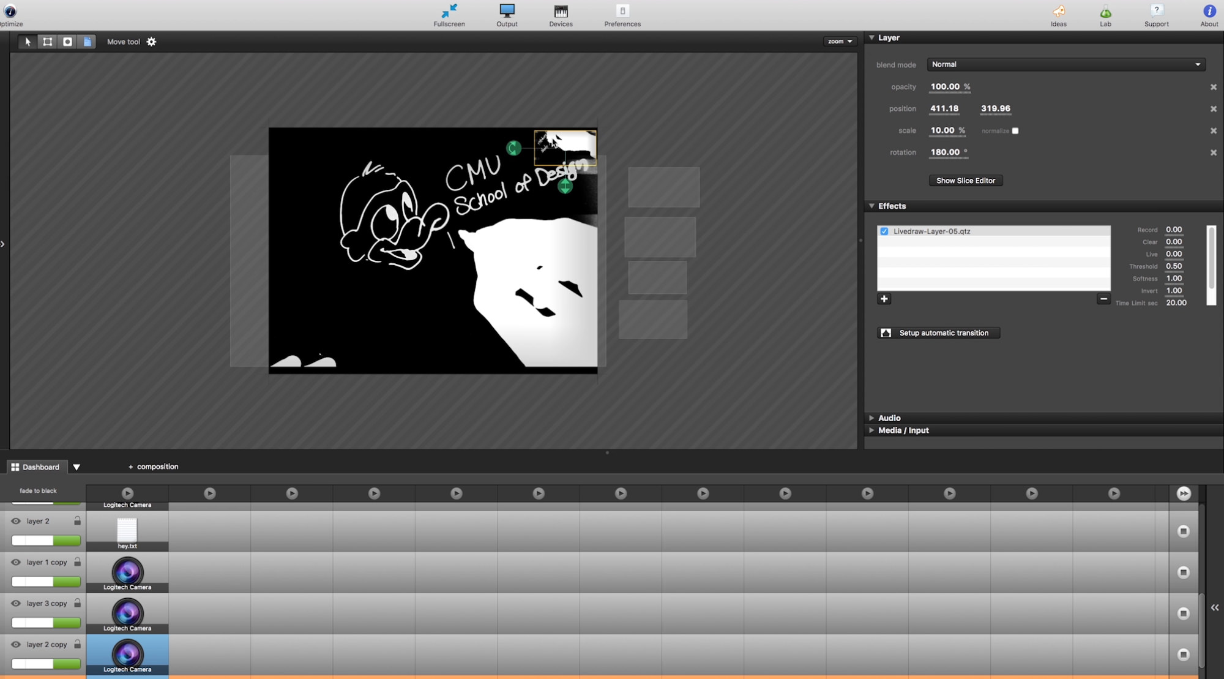Hide layer 2 with eye icon
This screenshot has height=679, width=1224.
(16, 521)
